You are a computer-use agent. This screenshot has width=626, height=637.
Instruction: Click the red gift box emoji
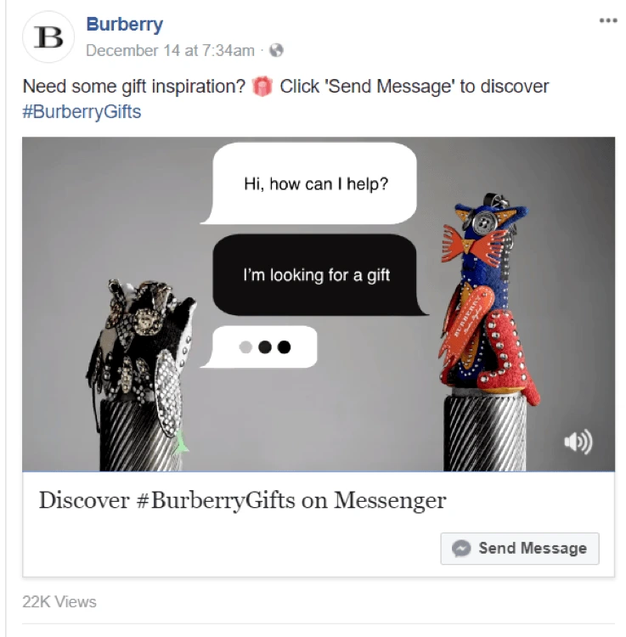pyautogui.click(x=262, y=86)
